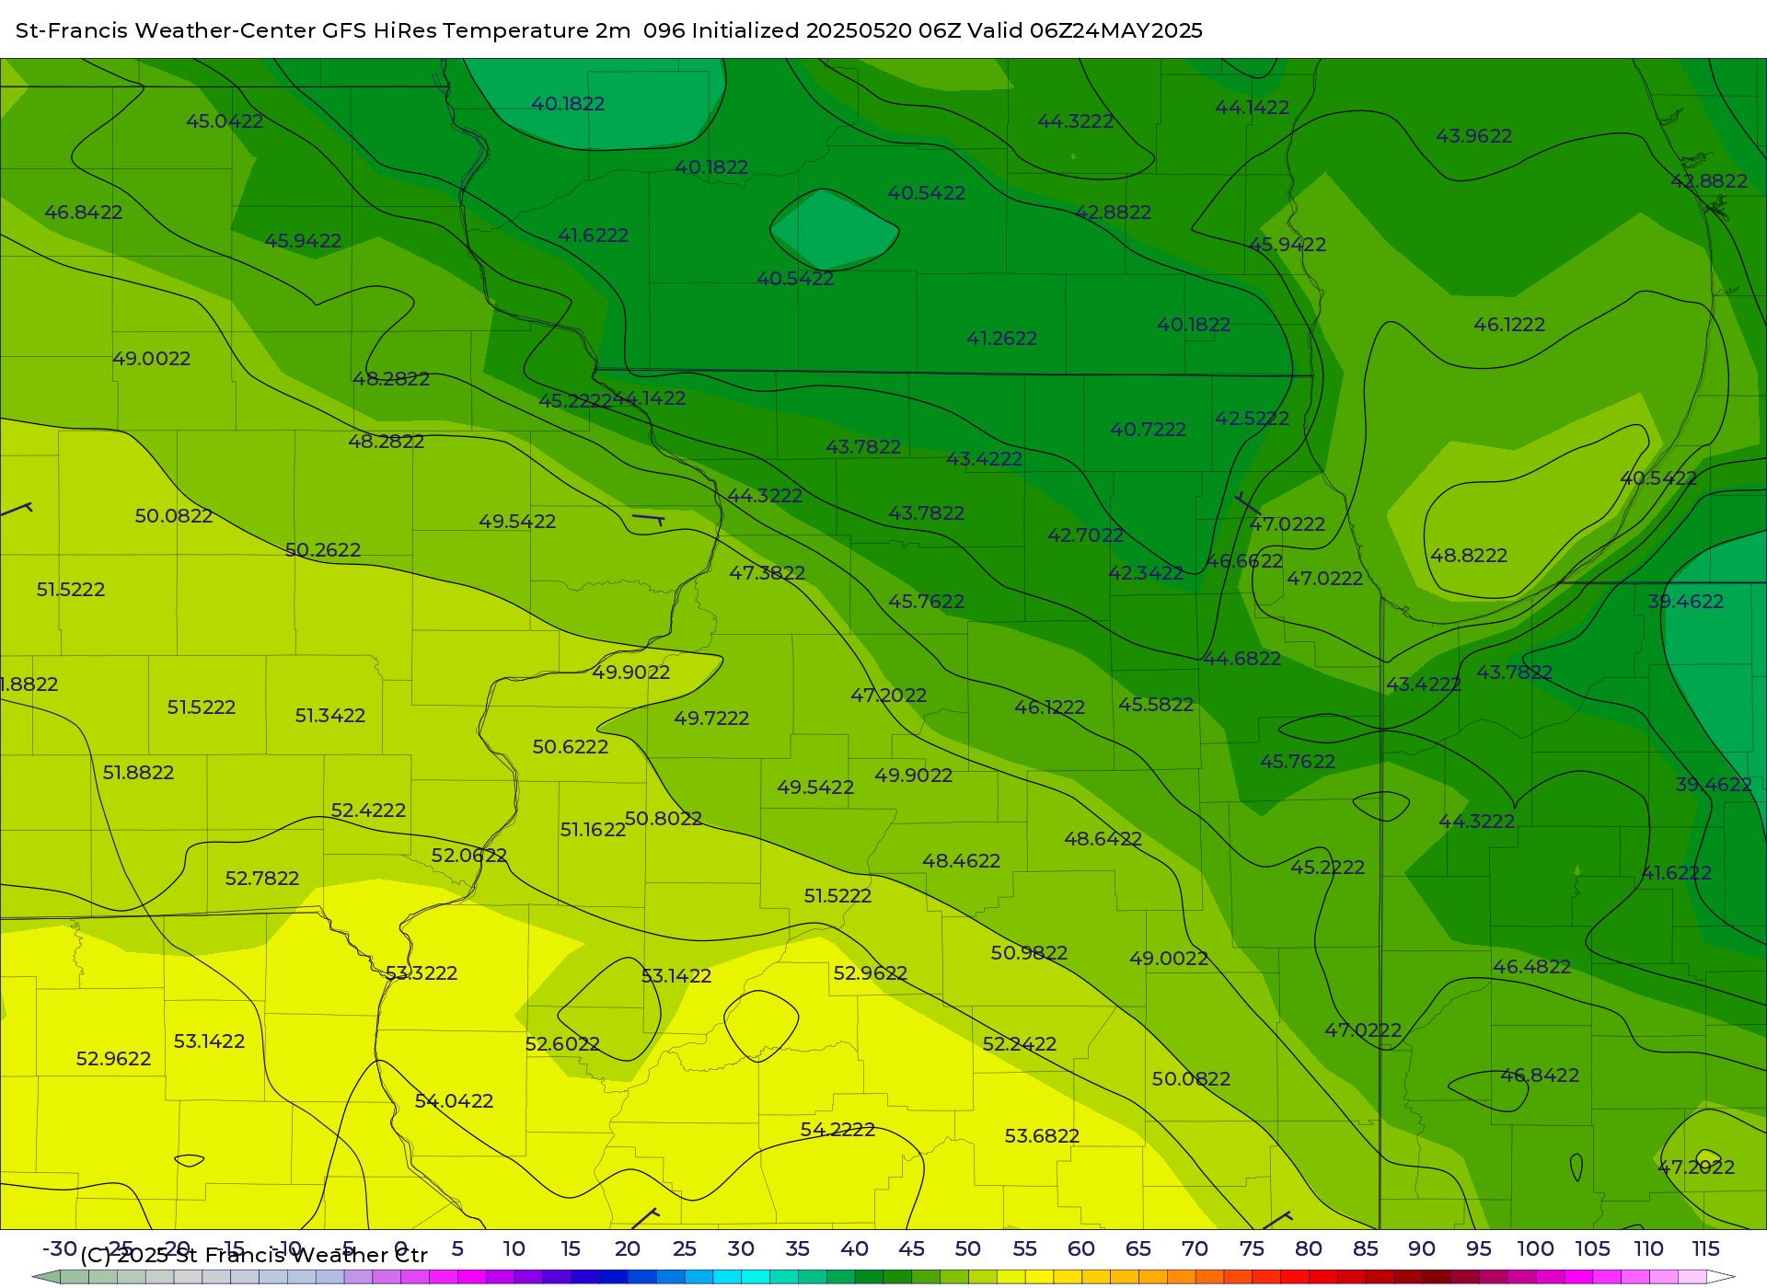
Task: Click the 52.4222 temperature value
Action: [368, 811]
